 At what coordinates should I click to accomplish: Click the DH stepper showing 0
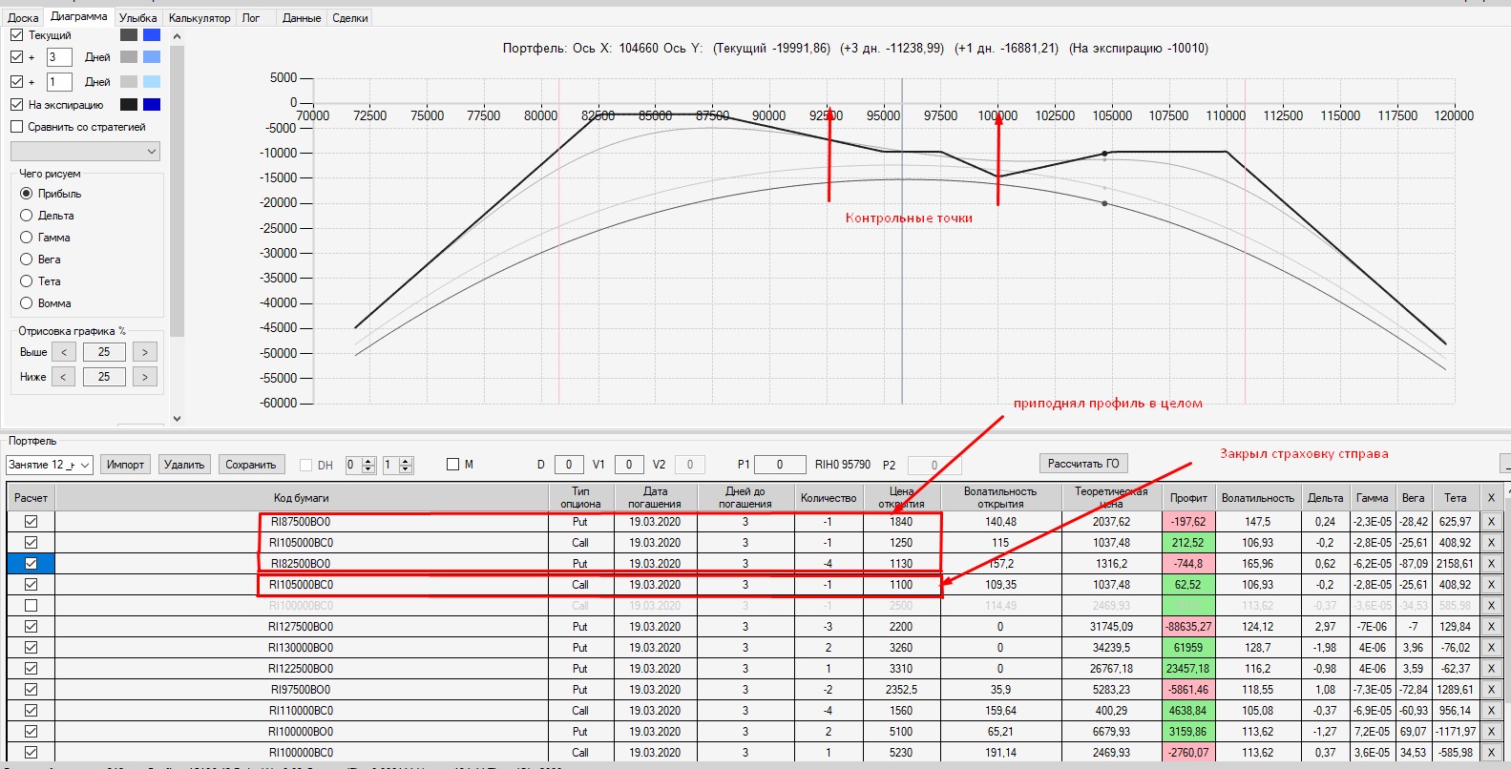[x=360, y=465]
